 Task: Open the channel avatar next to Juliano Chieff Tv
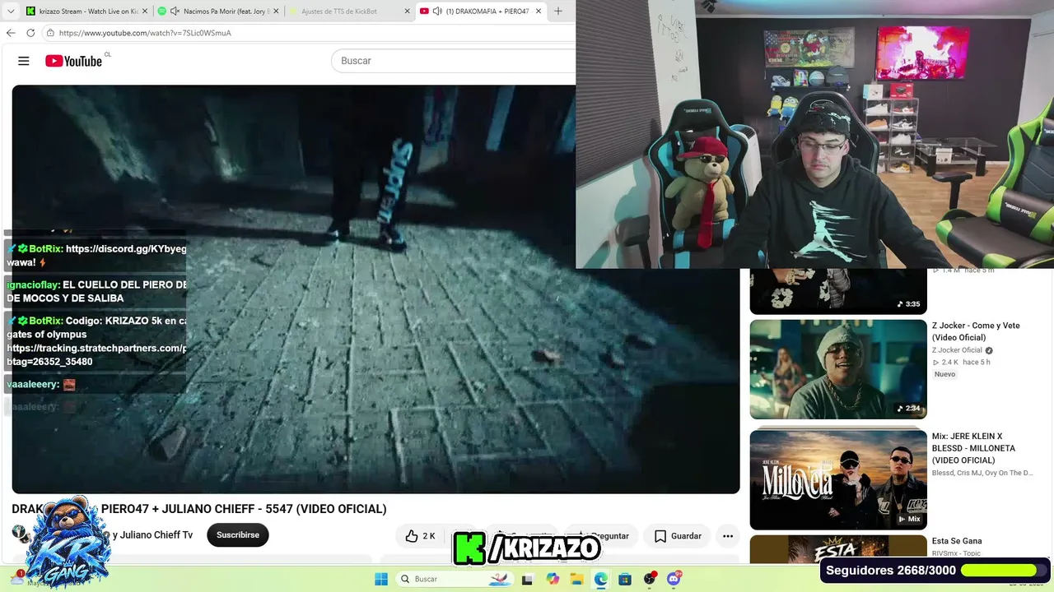20,534
